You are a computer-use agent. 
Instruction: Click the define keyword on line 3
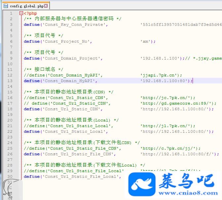click(x=32, y=25)
